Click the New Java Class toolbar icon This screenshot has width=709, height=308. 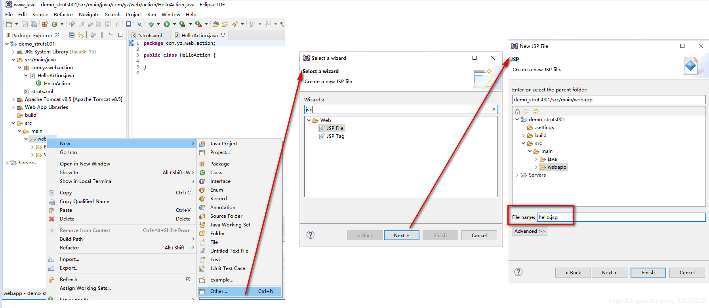click(54, 24)
